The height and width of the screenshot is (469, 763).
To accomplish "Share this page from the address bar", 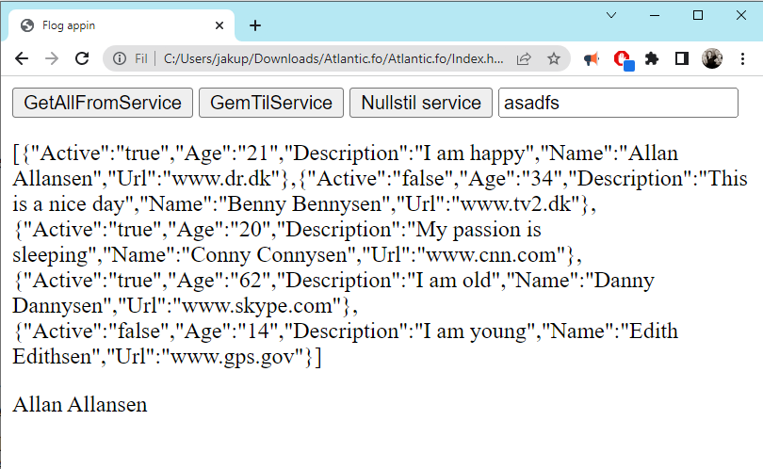I will 524,59.
